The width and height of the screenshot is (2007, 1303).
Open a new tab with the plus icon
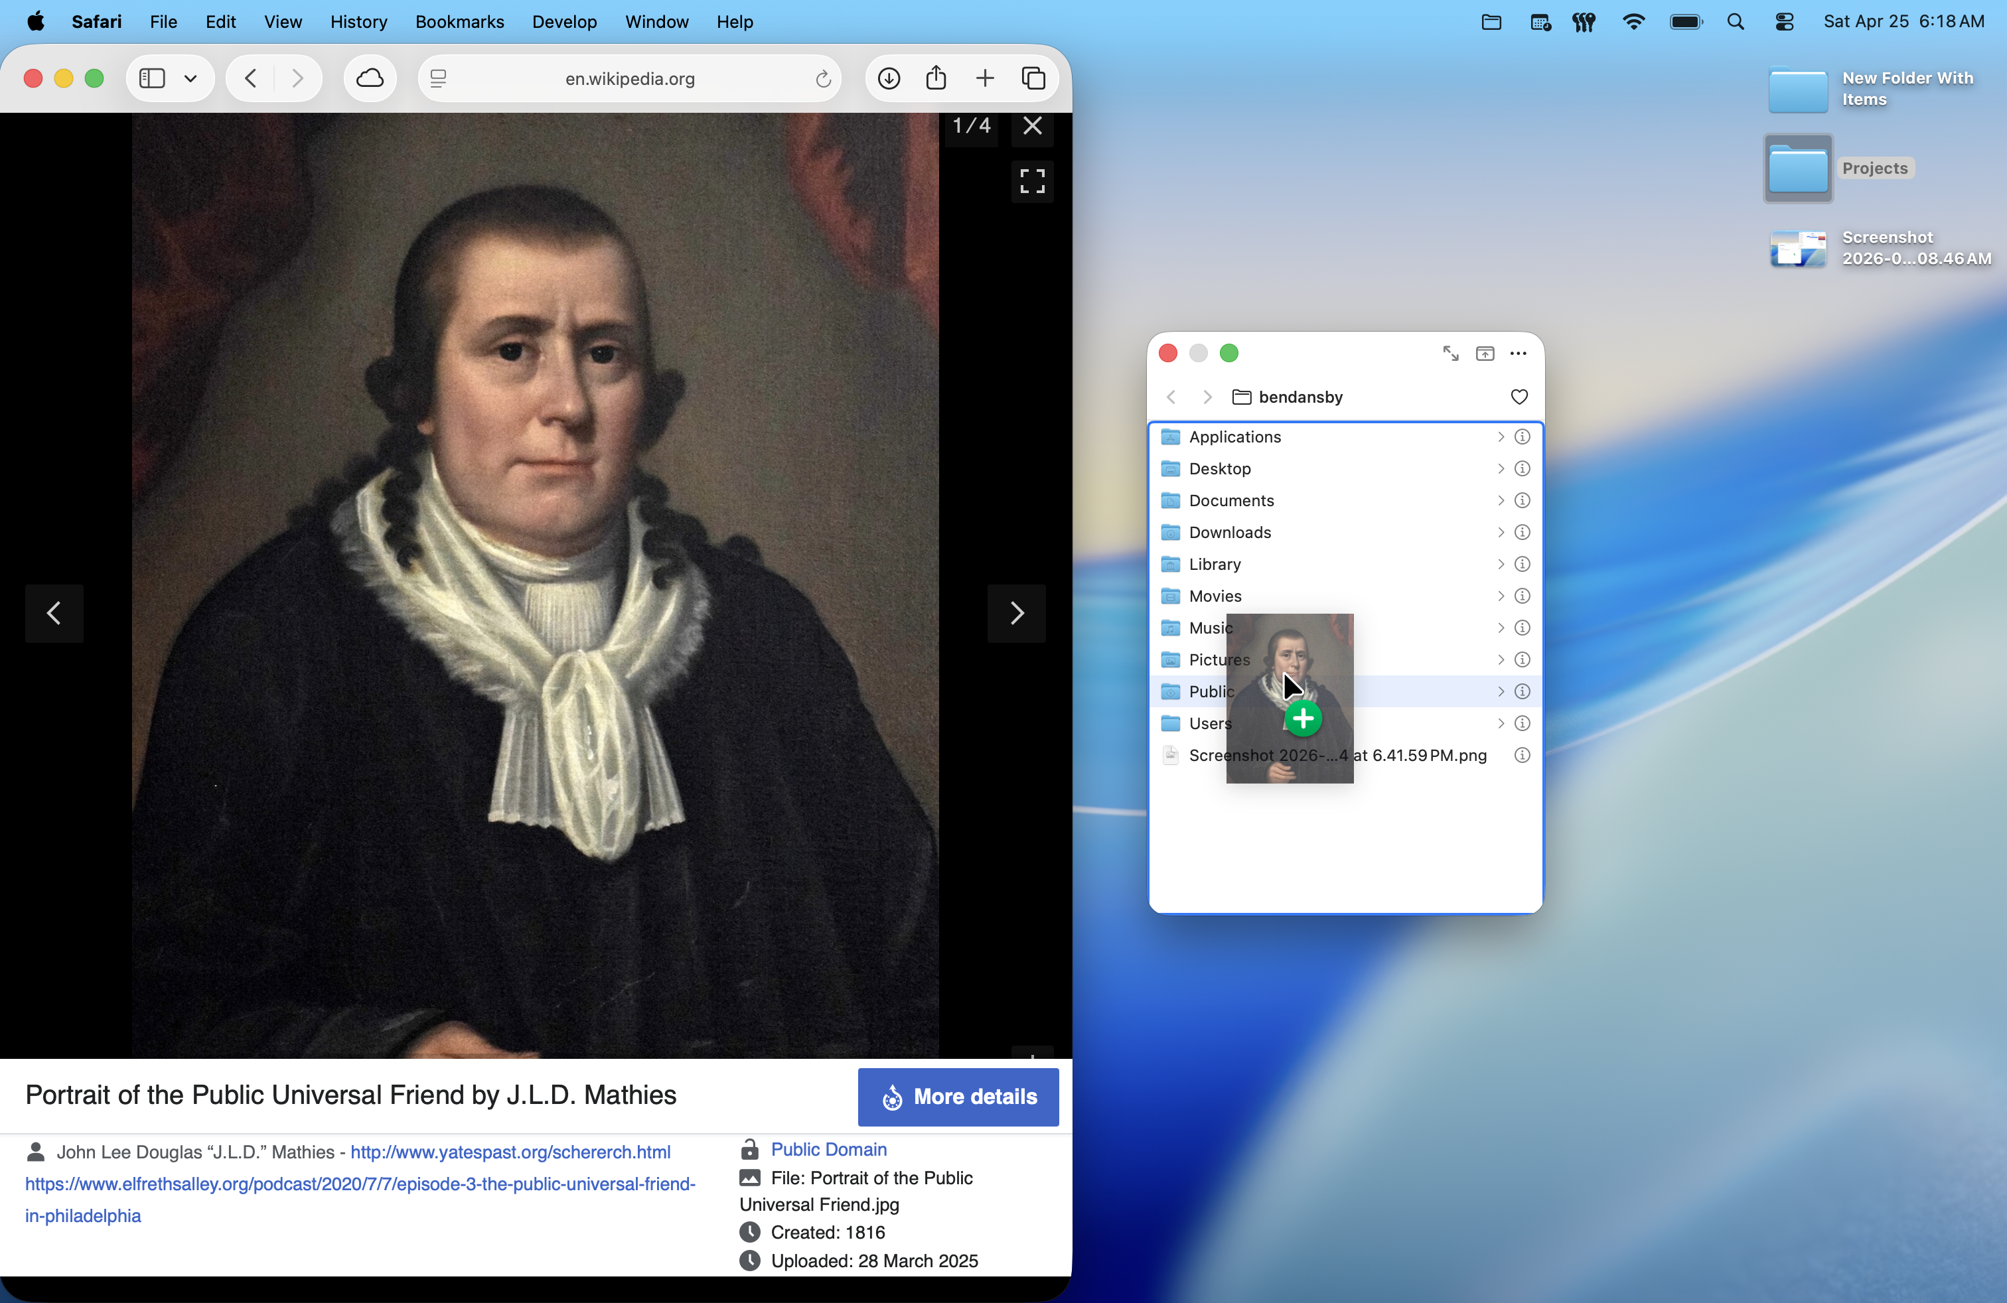click(985, 78)
